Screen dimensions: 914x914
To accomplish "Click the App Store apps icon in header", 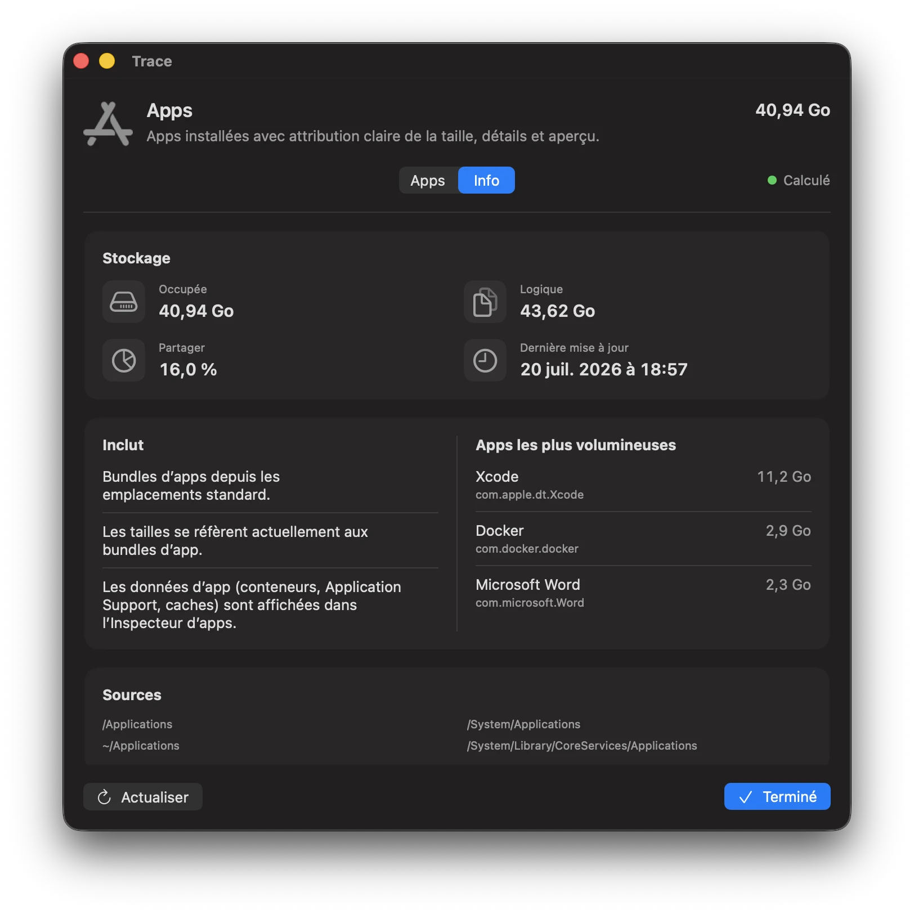I will click(108, 124).
